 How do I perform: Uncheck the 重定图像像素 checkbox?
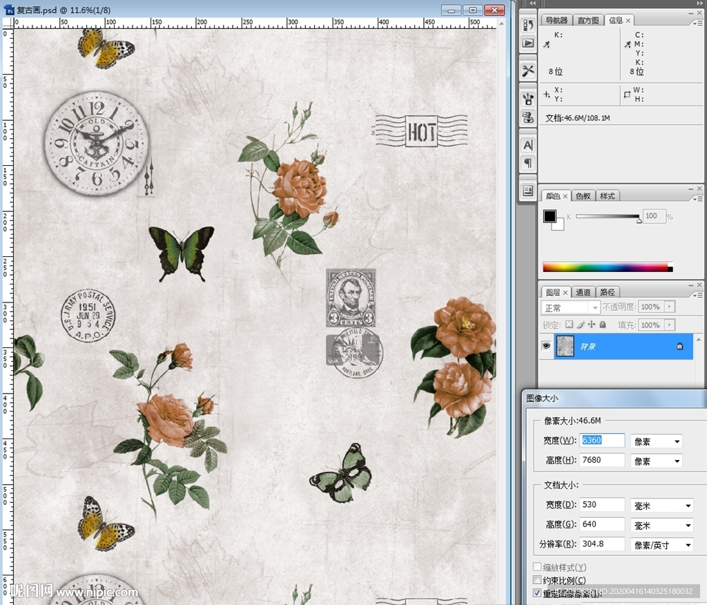coord(538,593)
